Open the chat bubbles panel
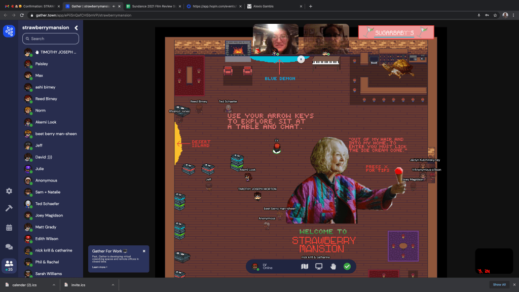519x292 pixels. [x=9, y=246]
